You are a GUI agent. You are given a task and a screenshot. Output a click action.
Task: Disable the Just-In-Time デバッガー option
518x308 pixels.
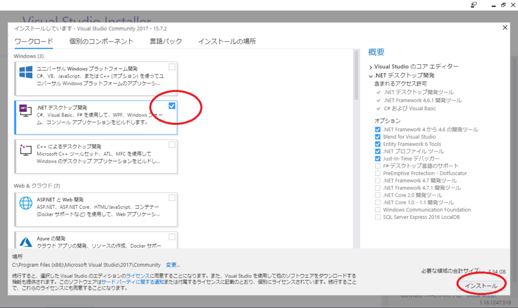377,159
